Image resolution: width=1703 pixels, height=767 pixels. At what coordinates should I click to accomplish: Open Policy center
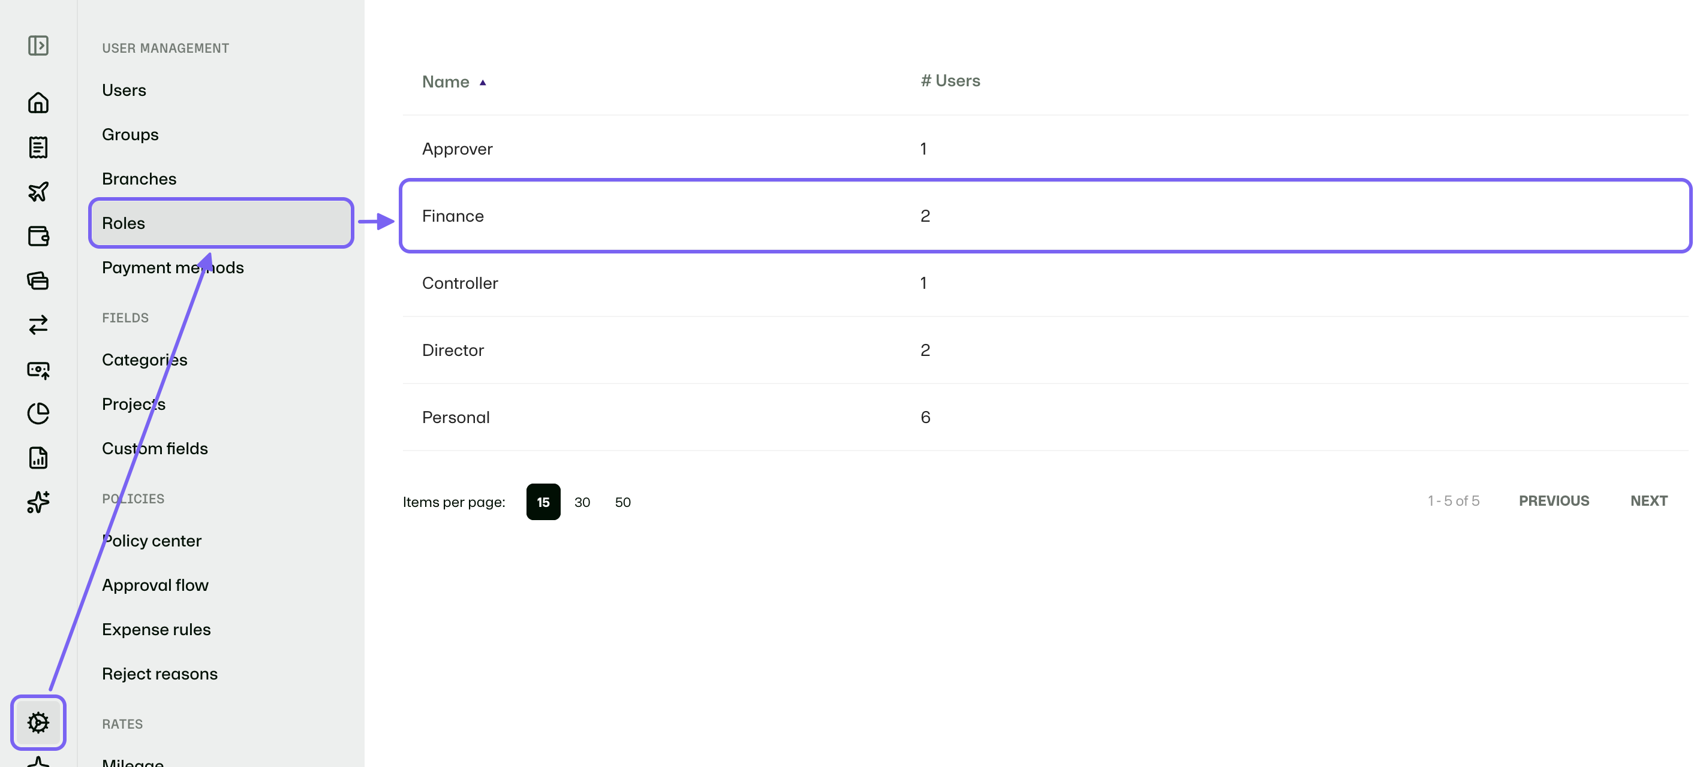click(151, 540)
